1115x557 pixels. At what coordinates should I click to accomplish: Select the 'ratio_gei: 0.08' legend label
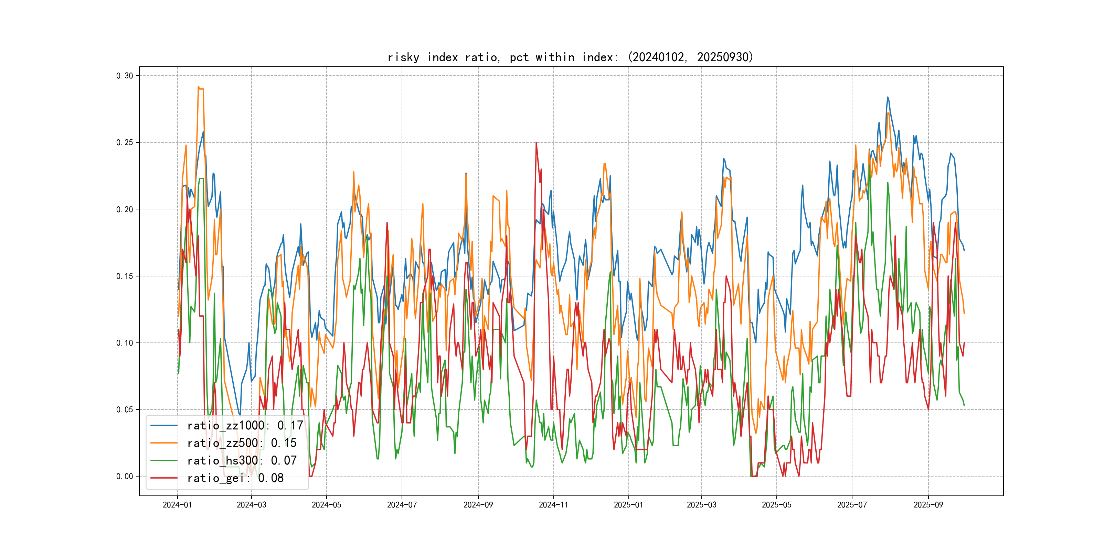coord(235,478)
